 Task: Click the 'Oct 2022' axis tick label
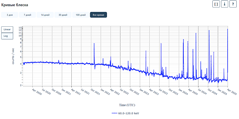tap(134, 92)
